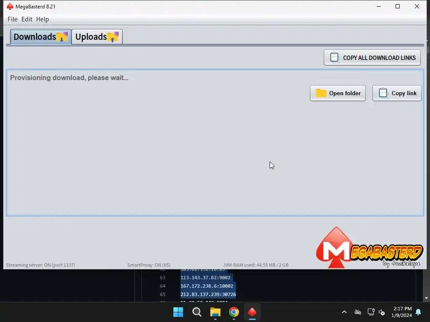Screen dimensions: 430x322
Task: Click the MegaBasterd title bar app icon
Action: (10, 6)
